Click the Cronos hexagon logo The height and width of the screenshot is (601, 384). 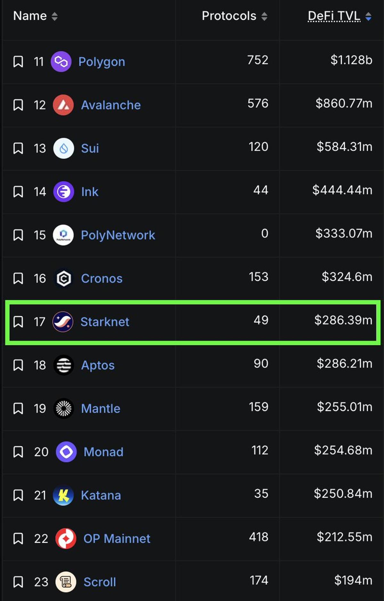tap(63, 279)
